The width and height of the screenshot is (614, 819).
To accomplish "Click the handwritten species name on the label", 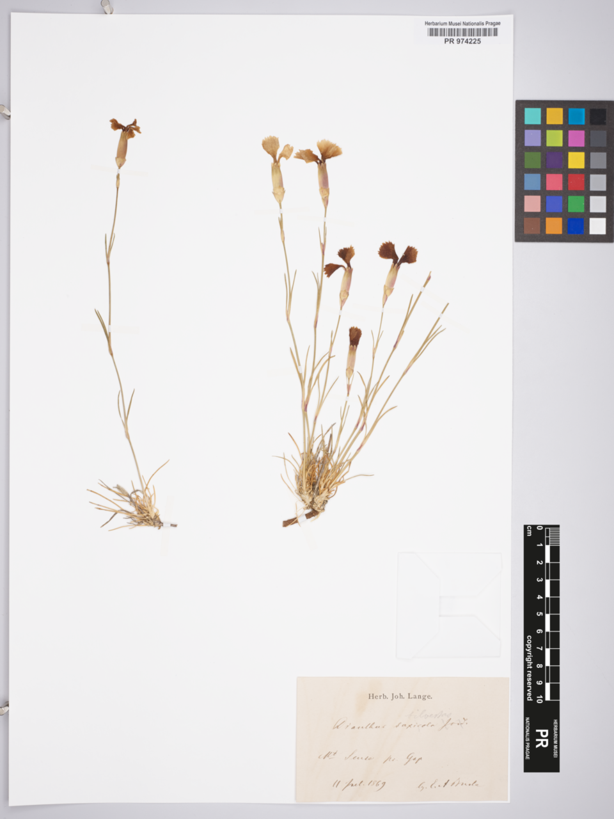I will point(400,726).
